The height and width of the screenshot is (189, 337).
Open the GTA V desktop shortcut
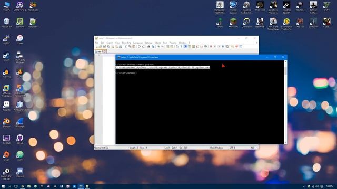pyautogui.click(x=326, y=6)
